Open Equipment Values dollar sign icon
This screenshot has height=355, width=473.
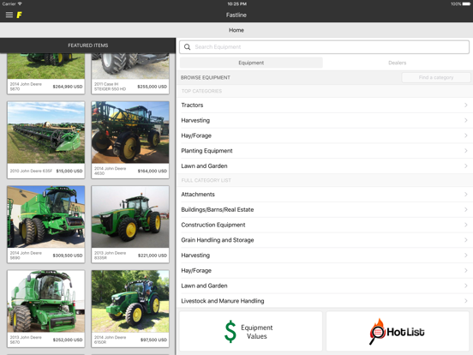pyautogui.click(x=231, y=331)
